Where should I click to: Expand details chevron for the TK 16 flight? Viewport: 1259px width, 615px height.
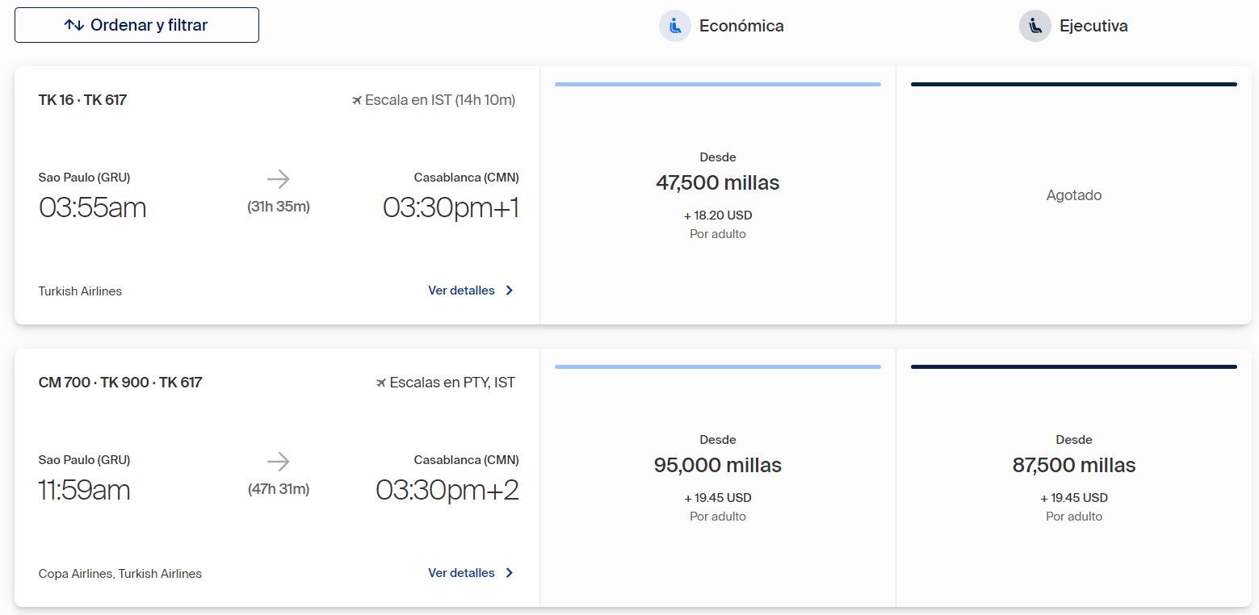[509, 291]
